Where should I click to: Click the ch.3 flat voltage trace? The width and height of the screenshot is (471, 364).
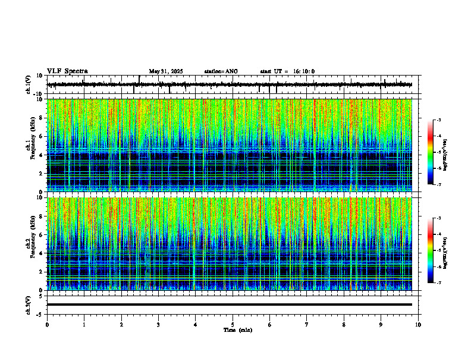click(x=230, y=305)
